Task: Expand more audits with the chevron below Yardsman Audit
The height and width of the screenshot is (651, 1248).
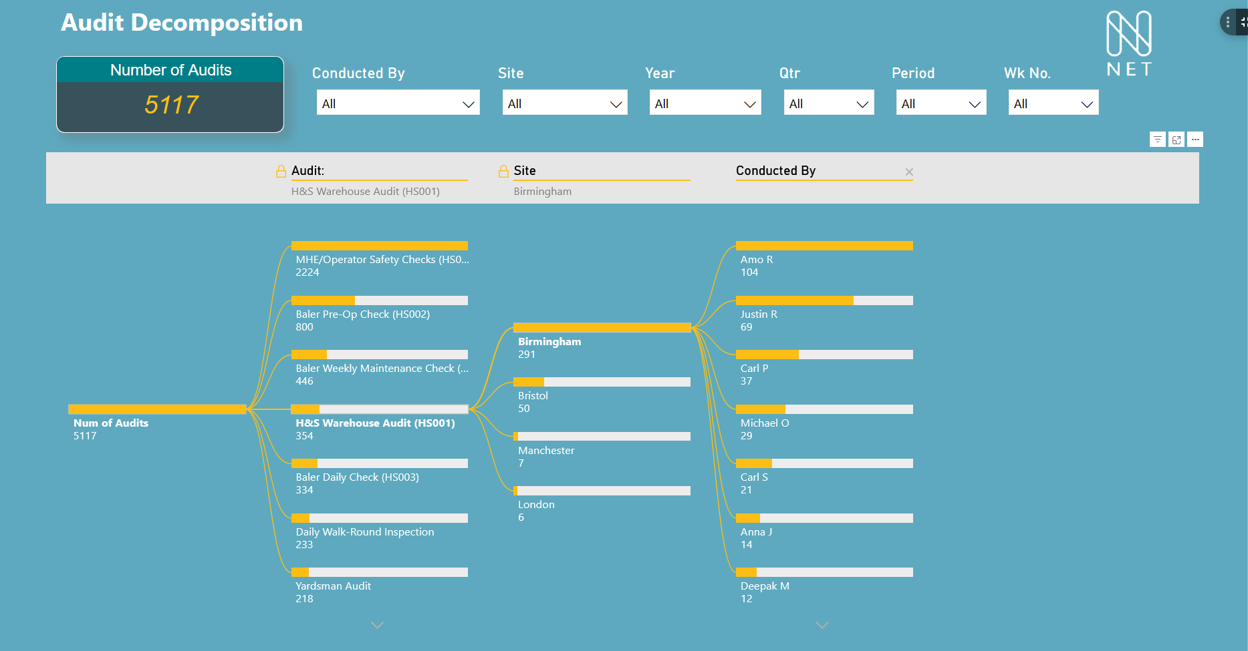Action: click(x=377, y=625)
